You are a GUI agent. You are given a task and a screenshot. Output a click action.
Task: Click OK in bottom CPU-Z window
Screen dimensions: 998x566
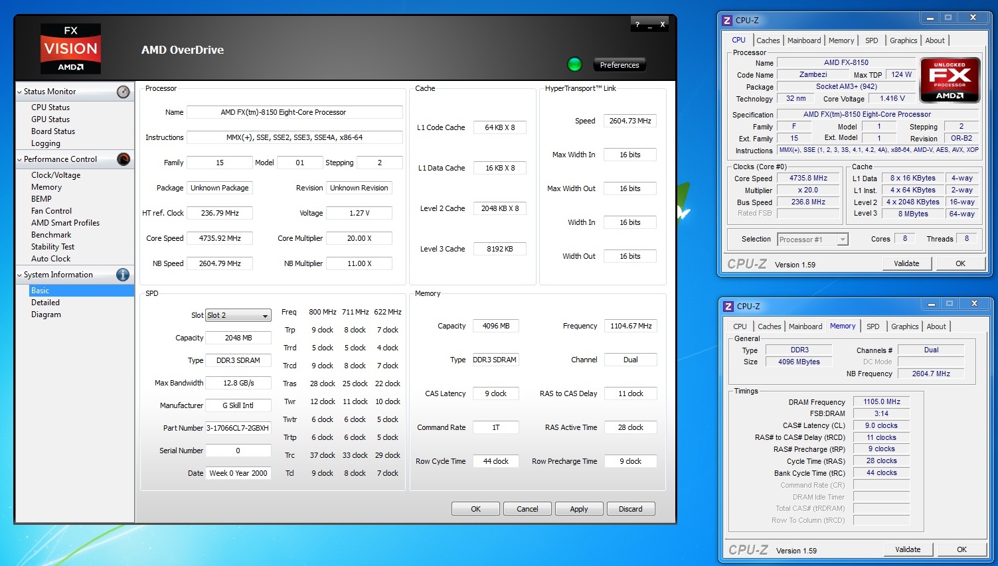(x=961, y=549)
